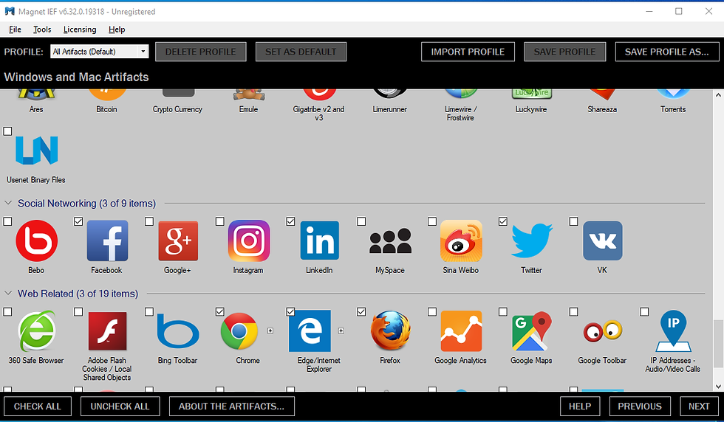
Task: Uncheck the Firefox checkbox
Action: pos(361,312)
